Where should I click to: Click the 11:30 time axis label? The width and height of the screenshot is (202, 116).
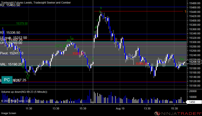(29, 109)
